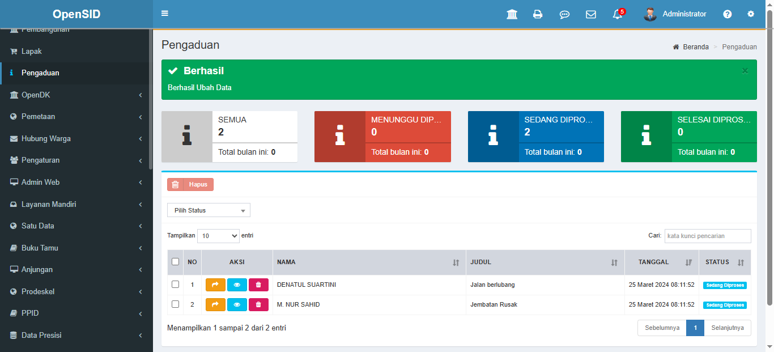Toggle the select-all checkbox in table header

(175, 262)
